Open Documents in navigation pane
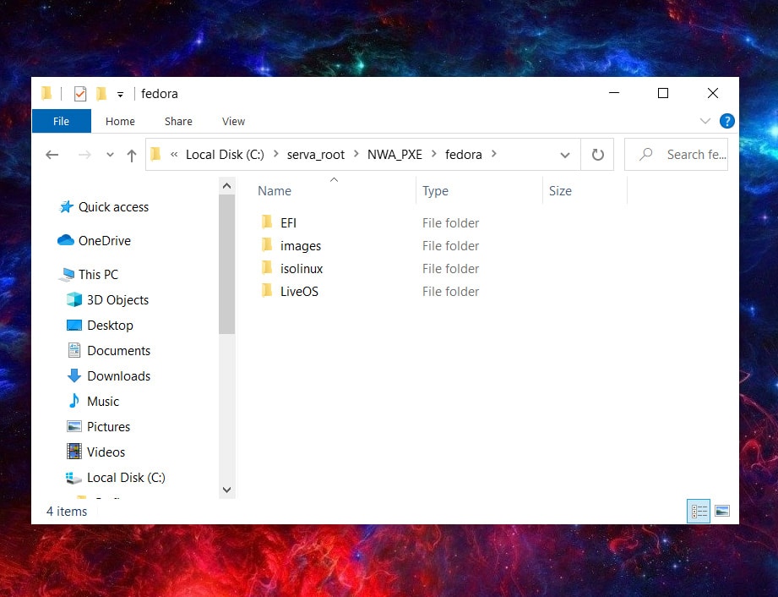 point(118,351)
